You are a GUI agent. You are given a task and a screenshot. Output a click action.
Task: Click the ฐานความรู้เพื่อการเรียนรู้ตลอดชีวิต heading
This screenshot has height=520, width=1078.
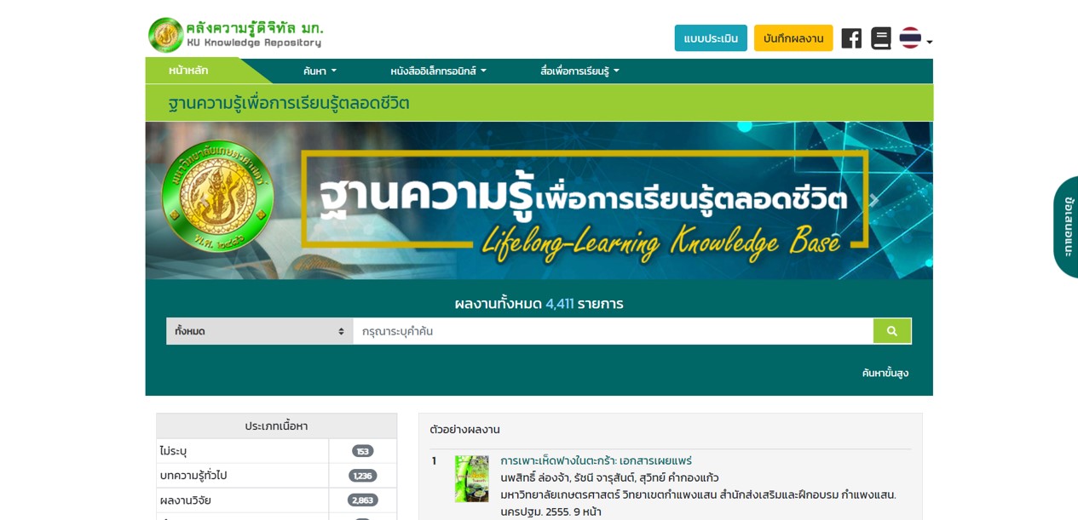[289, 103]
